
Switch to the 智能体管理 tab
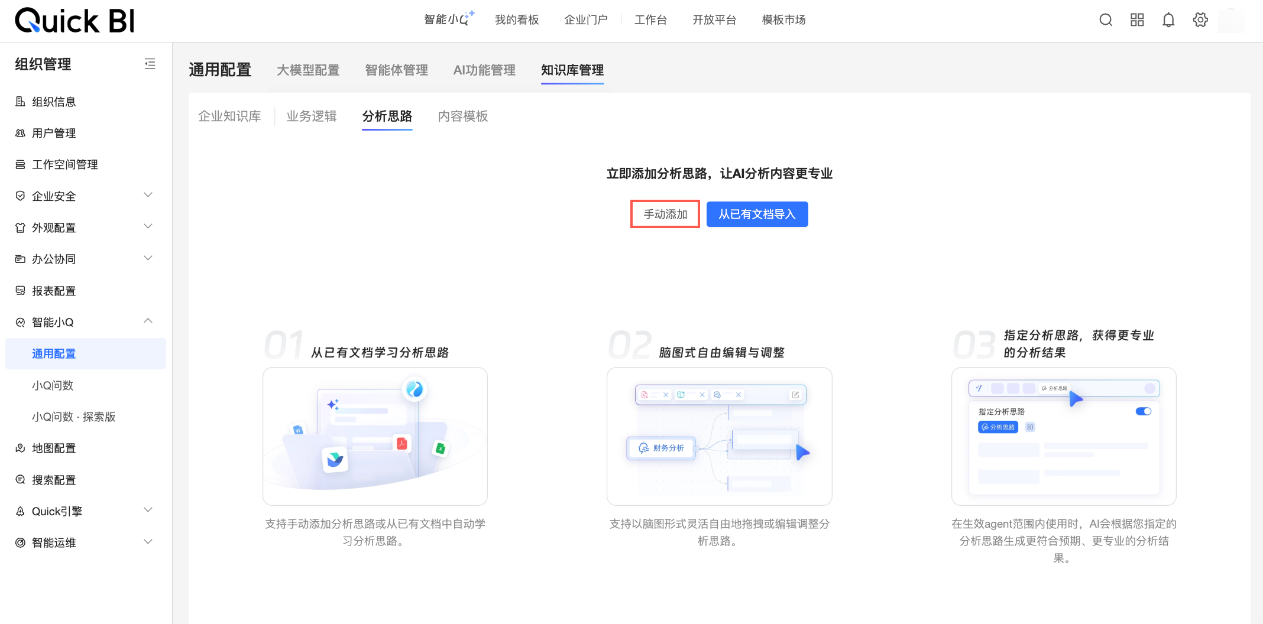click(396, 70)
